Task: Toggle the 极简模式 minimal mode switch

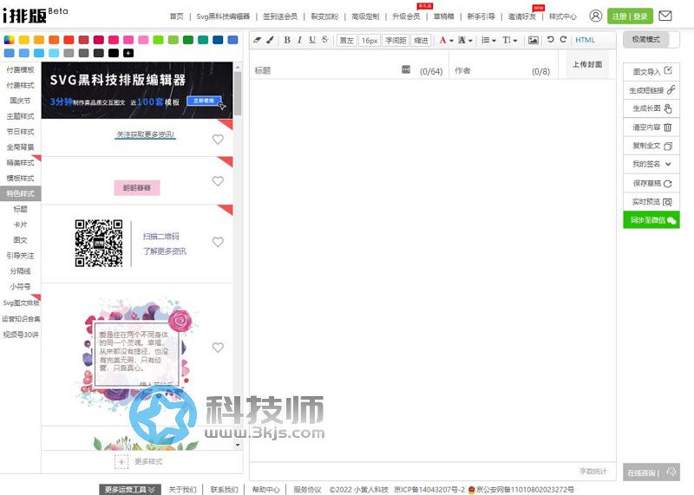Action: (x=651, y=40)
